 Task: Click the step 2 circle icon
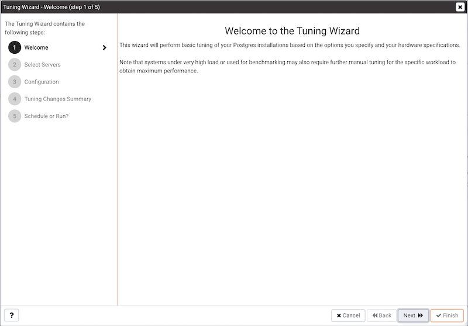coord(15,65)
